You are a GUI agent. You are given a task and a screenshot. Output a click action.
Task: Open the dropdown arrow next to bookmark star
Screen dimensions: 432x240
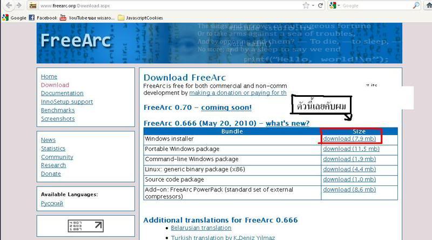tap(313, 5)
